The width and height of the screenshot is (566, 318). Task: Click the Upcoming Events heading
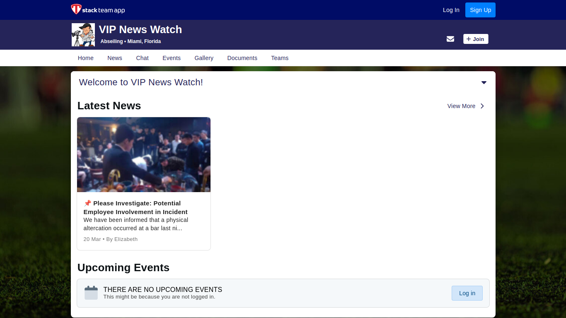point(123,267)
